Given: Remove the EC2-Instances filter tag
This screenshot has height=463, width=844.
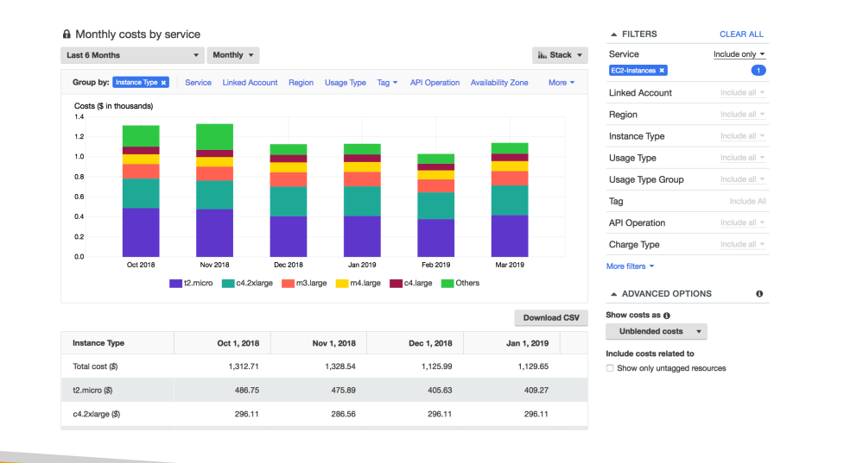Looking at the screenshot, I should tap(662, 71).
